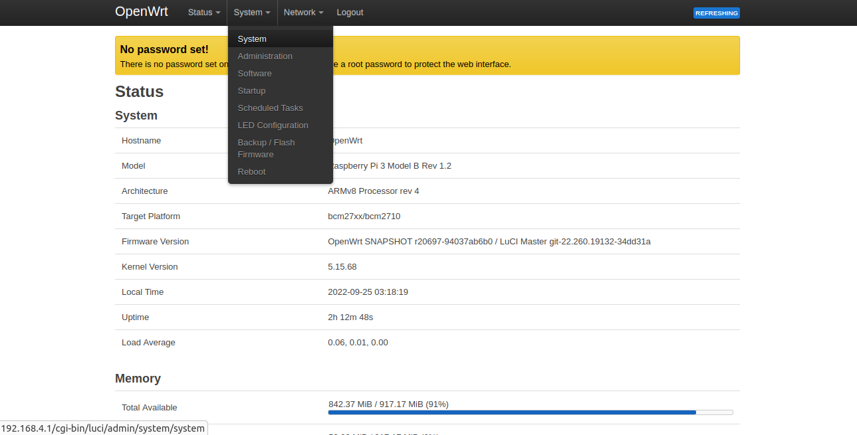The height and width of the screenshot is (435, 857).
Task: Click the Local Time row label
Action: [143, 292]
